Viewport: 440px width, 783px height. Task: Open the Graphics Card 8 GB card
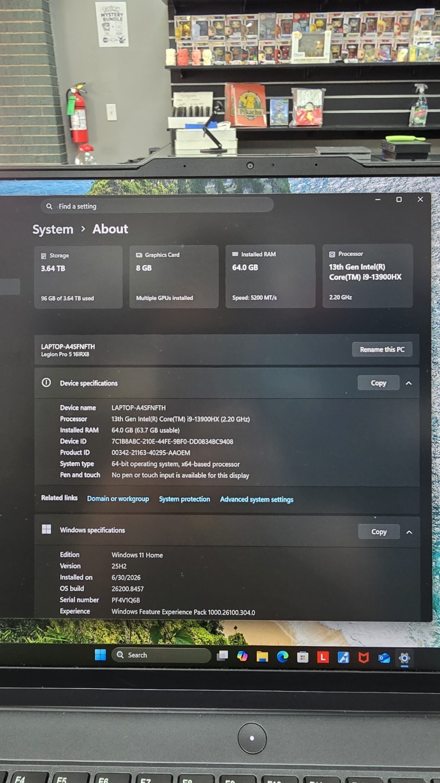point(174,276)
